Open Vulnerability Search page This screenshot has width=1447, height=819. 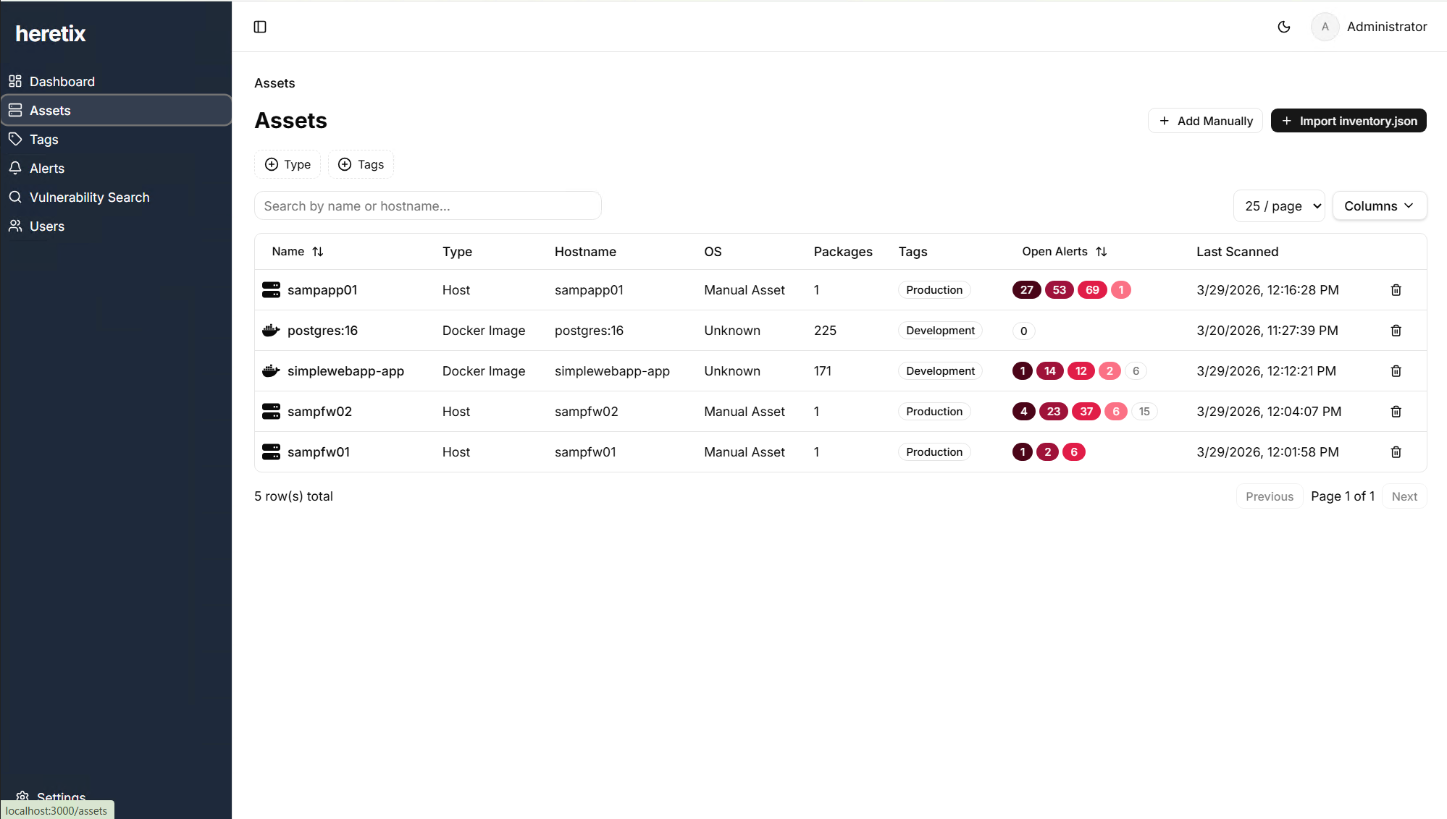[x=89, y=198]
